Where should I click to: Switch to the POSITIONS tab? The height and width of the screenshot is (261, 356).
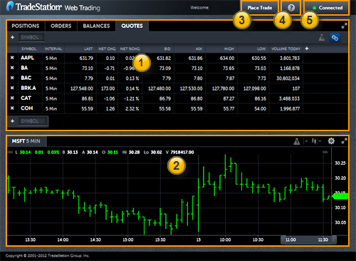tap(26, 26)
